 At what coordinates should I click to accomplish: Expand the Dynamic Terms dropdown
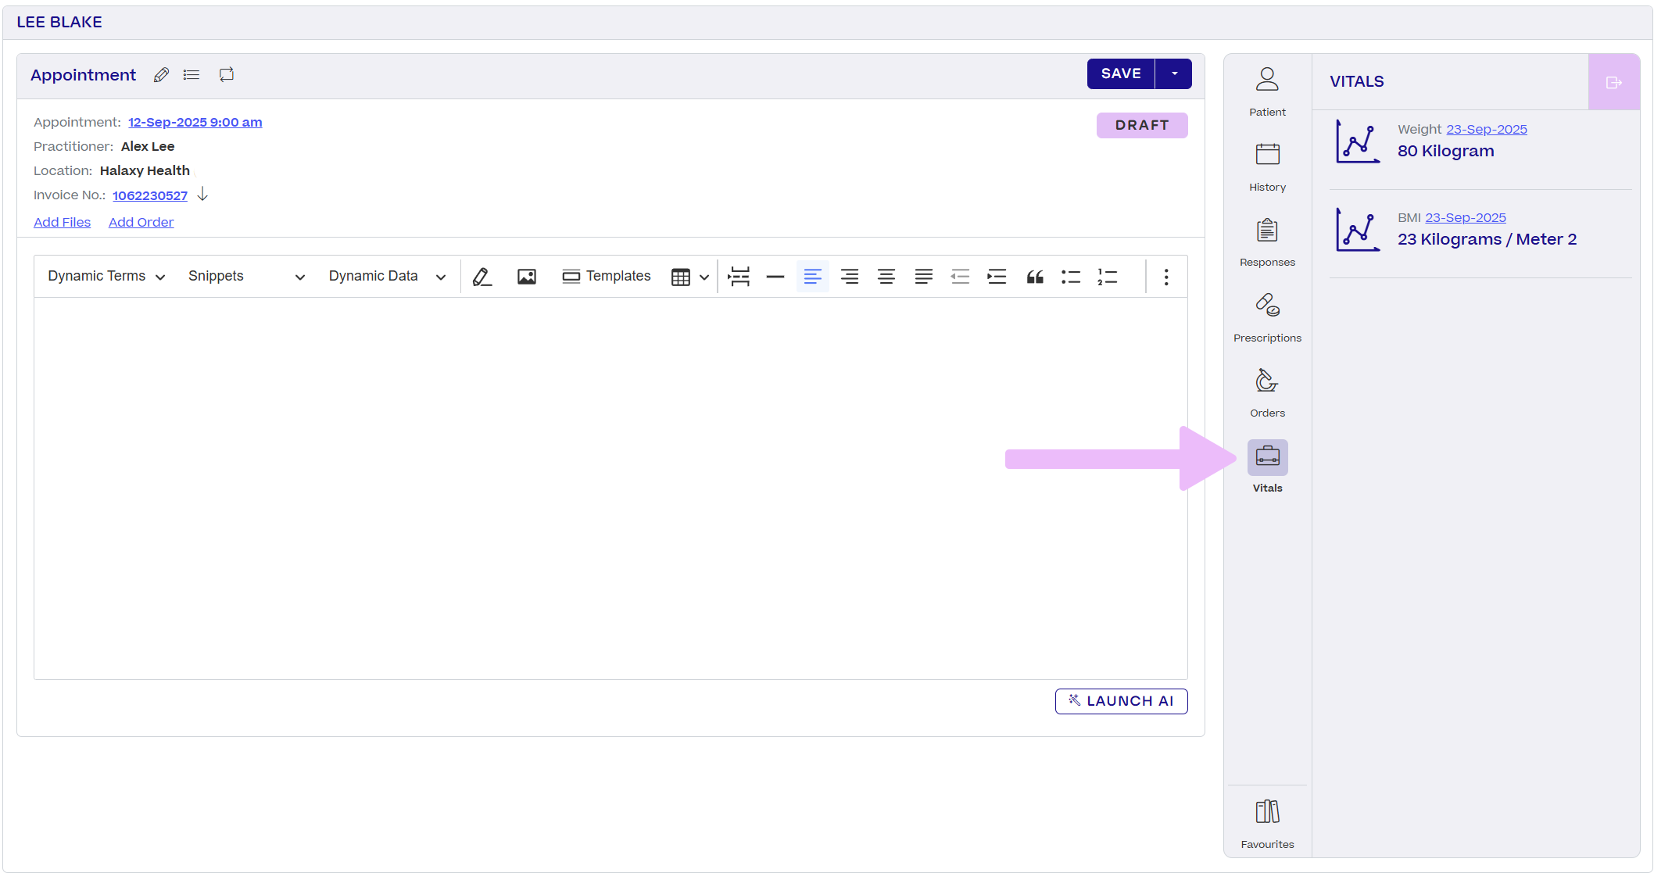tap(106, 276)
